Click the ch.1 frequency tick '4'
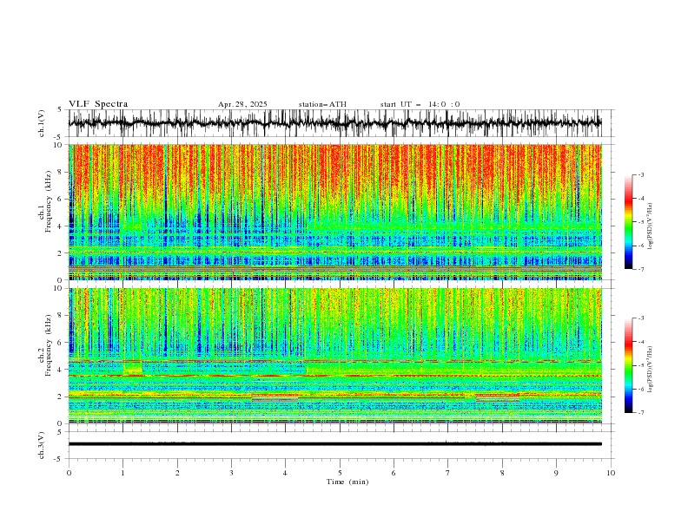Screen dimensions: 688x531 (x=60, y=226)
